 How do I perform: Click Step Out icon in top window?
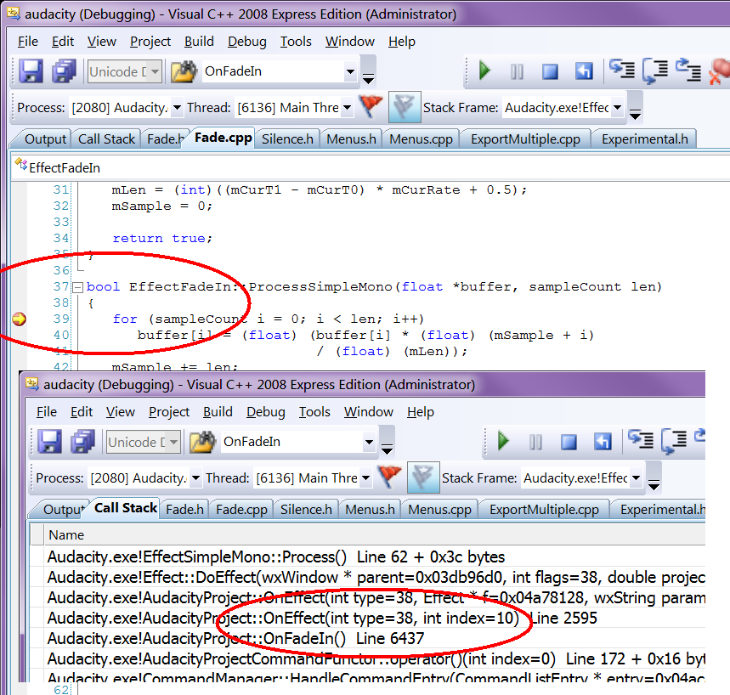pyautogui.click(x=688, y=70)
